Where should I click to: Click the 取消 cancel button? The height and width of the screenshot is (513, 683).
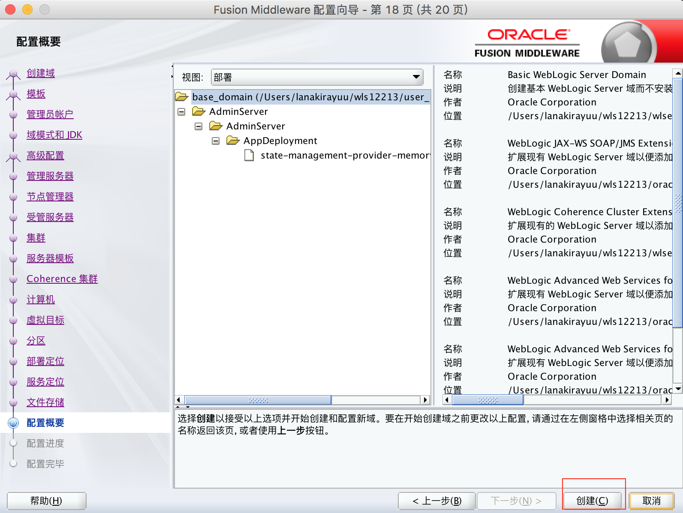[x=652, y=501]
